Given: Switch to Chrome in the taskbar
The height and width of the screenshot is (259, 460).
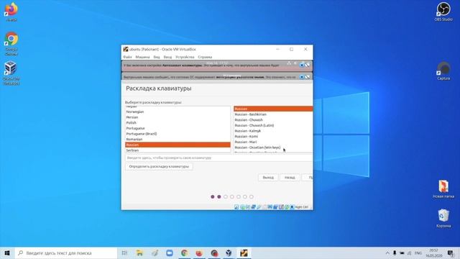Looking at the screenshot, I should click(184, 253).
